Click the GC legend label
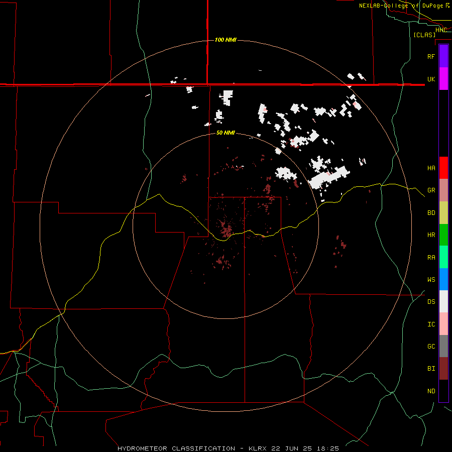452x452 pixels. tap(431, 347)
